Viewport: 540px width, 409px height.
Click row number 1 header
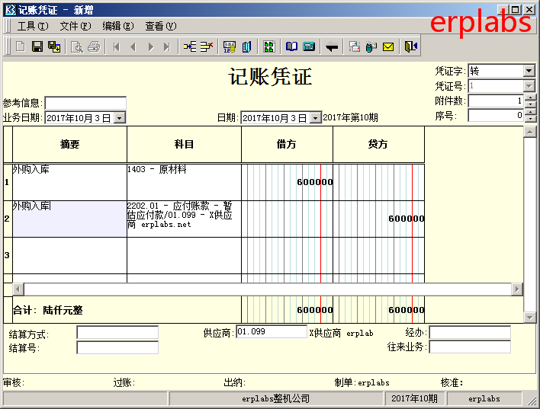pyautogui.click(x=8, y=182)
